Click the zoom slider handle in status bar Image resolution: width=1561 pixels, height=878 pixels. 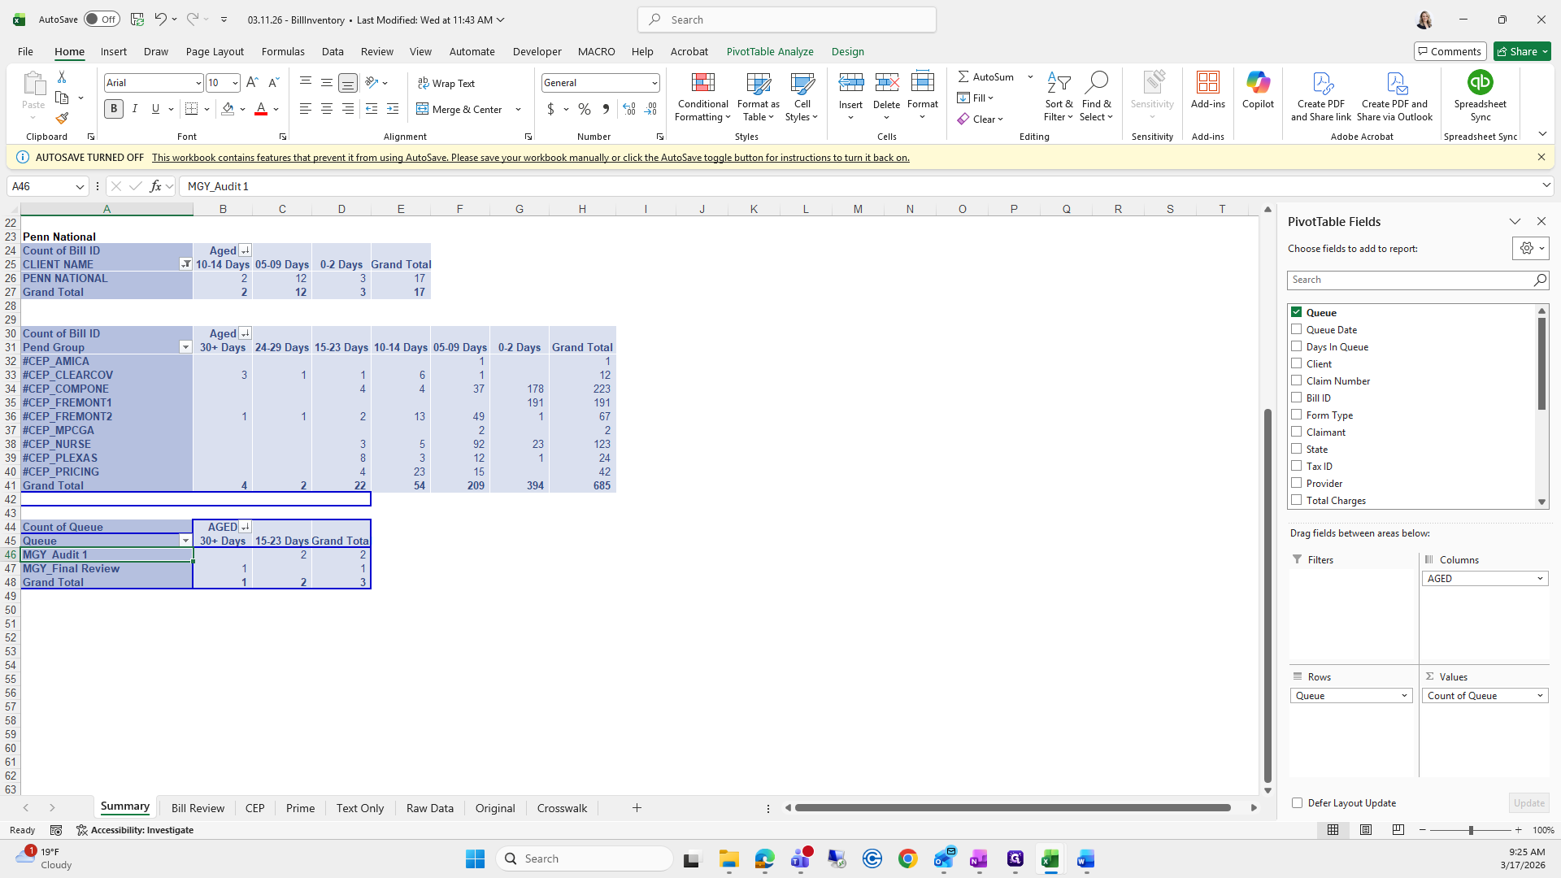[1470, 830]
